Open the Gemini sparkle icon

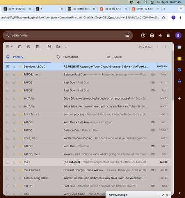160,36
